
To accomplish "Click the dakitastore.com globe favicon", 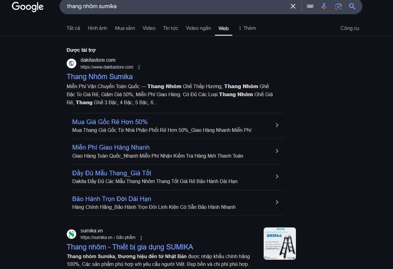I will point(72,63).
